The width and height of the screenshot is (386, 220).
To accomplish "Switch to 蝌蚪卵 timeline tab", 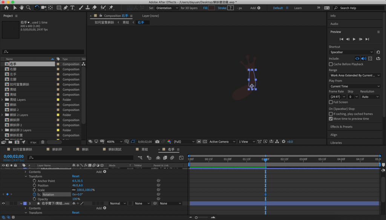I will point(57,149).
